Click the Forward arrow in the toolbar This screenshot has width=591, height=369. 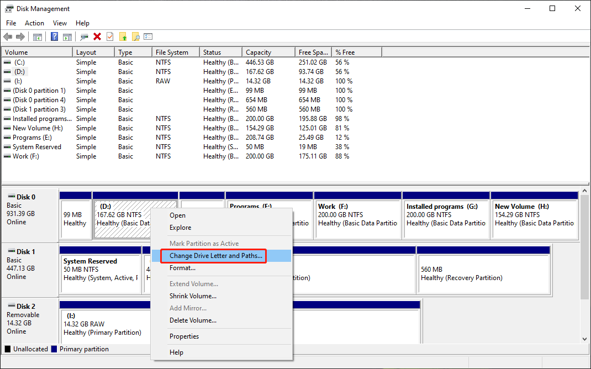(20, 36)
